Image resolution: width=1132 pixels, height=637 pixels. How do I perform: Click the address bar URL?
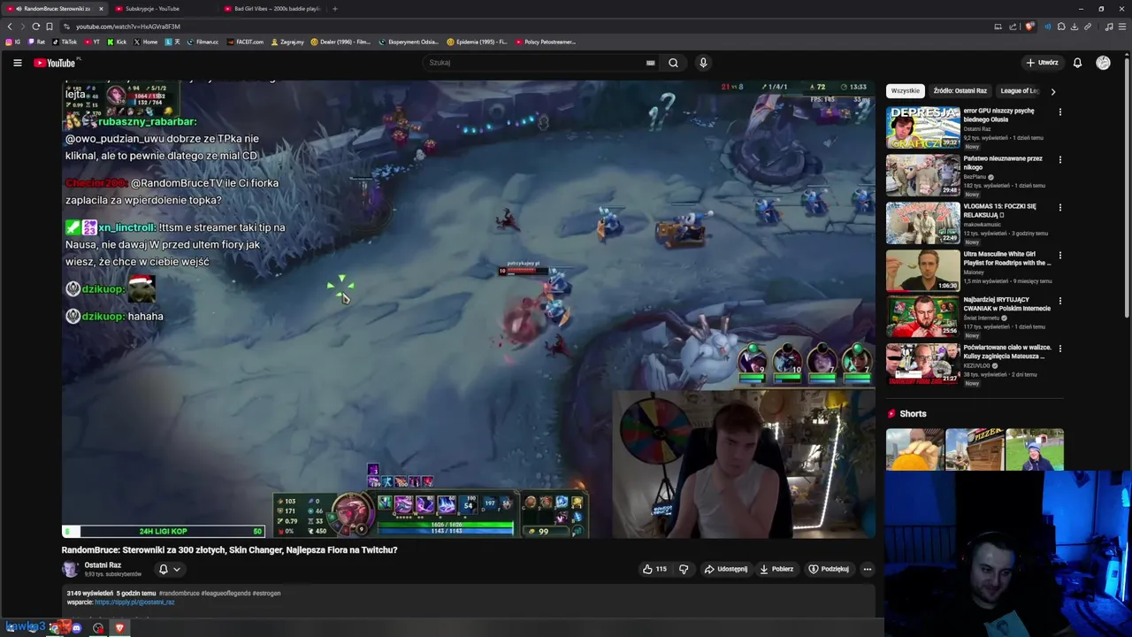pyautogui.click(x=128, y=27)
